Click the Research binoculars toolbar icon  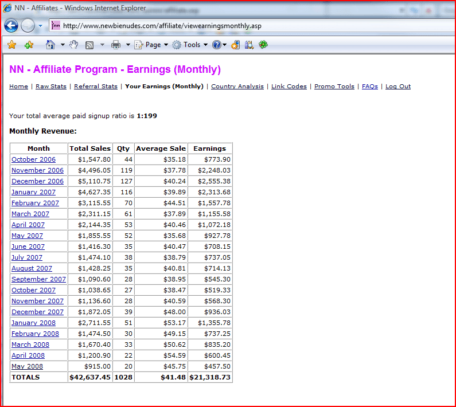(249, 45)
